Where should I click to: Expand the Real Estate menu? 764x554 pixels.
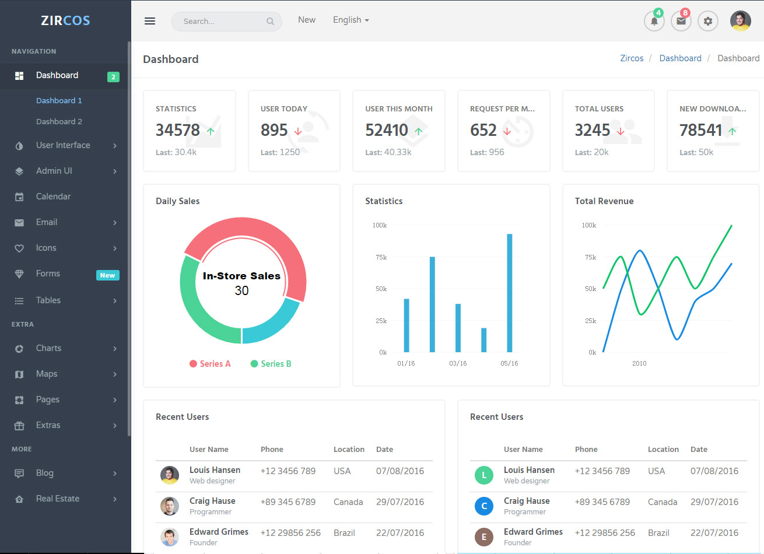pyautogui.click(x=58, y=499)
